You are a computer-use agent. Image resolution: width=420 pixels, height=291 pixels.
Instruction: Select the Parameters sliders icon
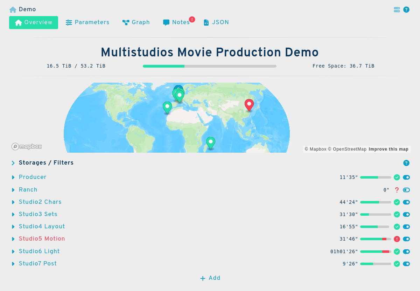coord(69,22)
